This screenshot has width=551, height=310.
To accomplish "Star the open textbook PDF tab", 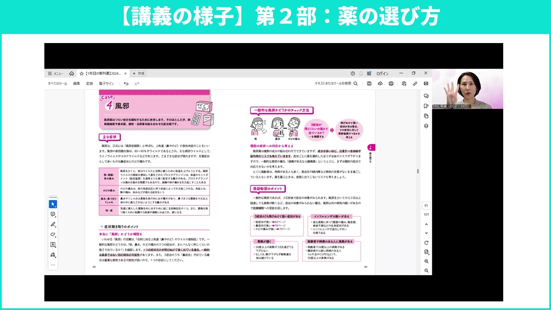I will (x=81, y=74).
